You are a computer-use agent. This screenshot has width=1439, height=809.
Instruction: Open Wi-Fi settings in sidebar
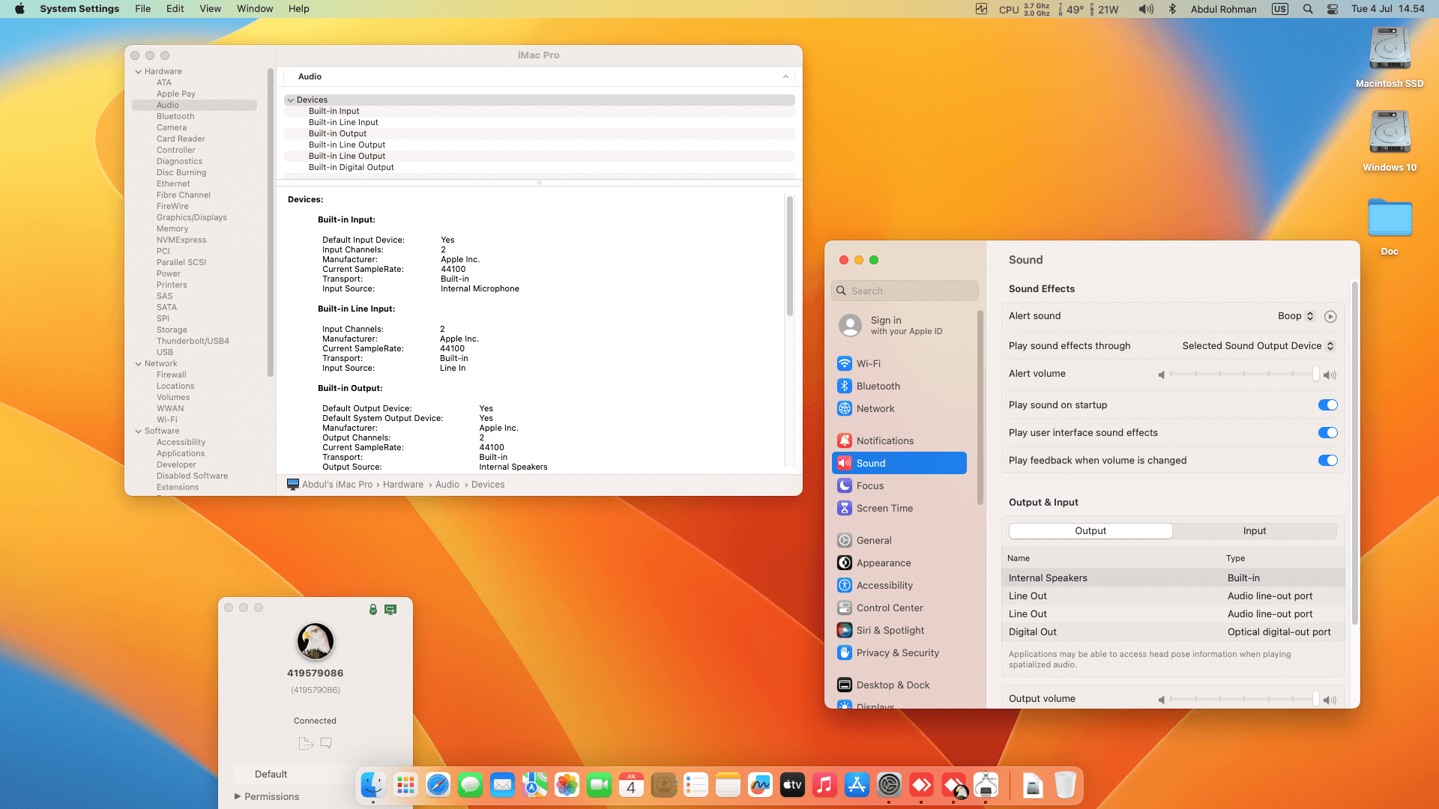868,363
